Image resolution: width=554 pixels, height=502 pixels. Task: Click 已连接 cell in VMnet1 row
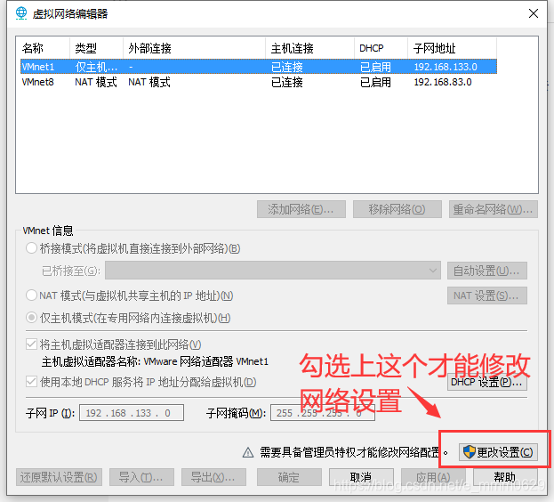pyautogui.click(x=287, y=67)
